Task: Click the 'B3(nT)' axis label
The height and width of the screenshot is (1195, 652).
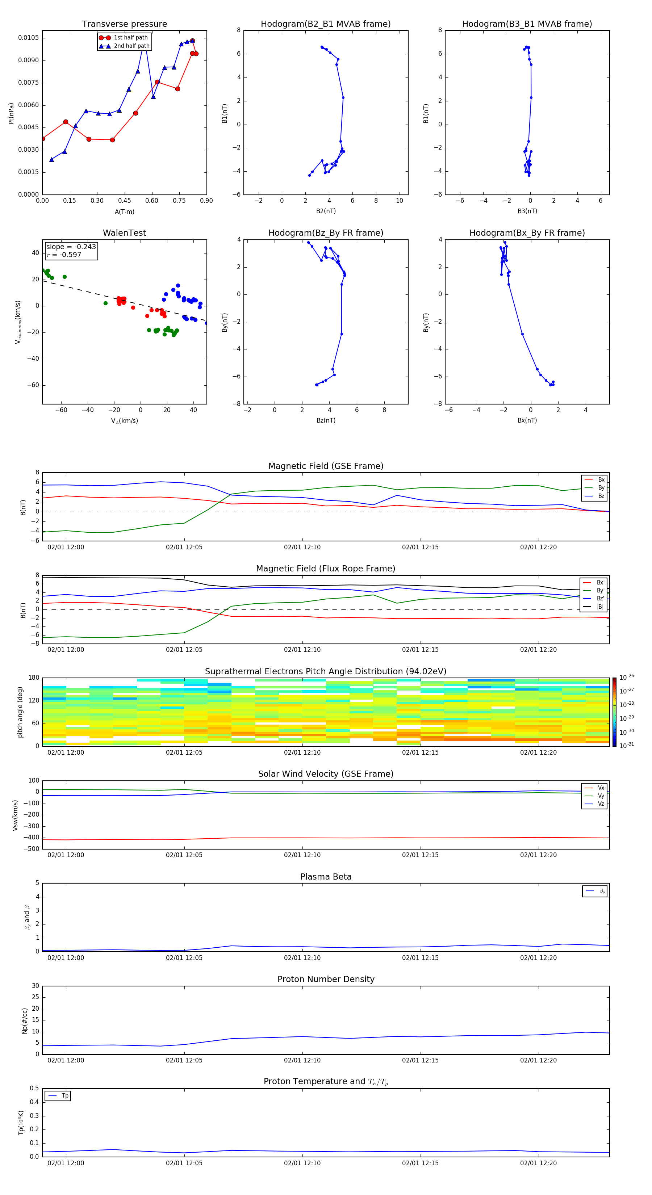Action: tap(527, 211)
